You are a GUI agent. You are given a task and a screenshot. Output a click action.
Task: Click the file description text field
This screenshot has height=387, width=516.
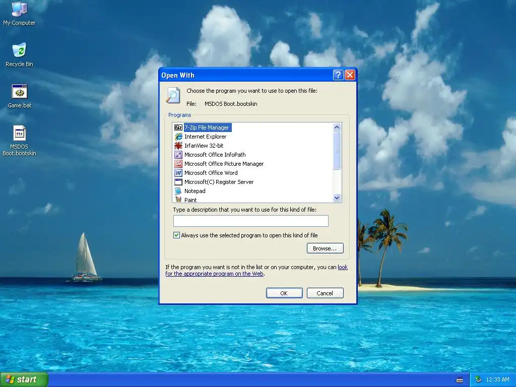point(251,221)
